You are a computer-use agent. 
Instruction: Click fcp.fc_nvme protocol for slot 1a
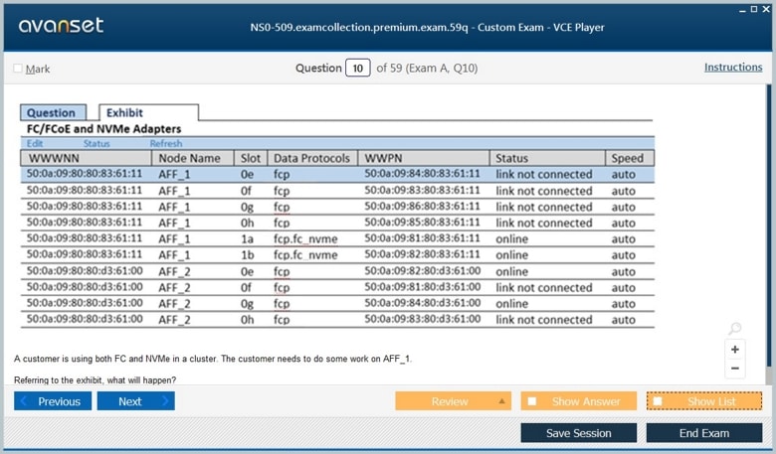tap(305, 239)
